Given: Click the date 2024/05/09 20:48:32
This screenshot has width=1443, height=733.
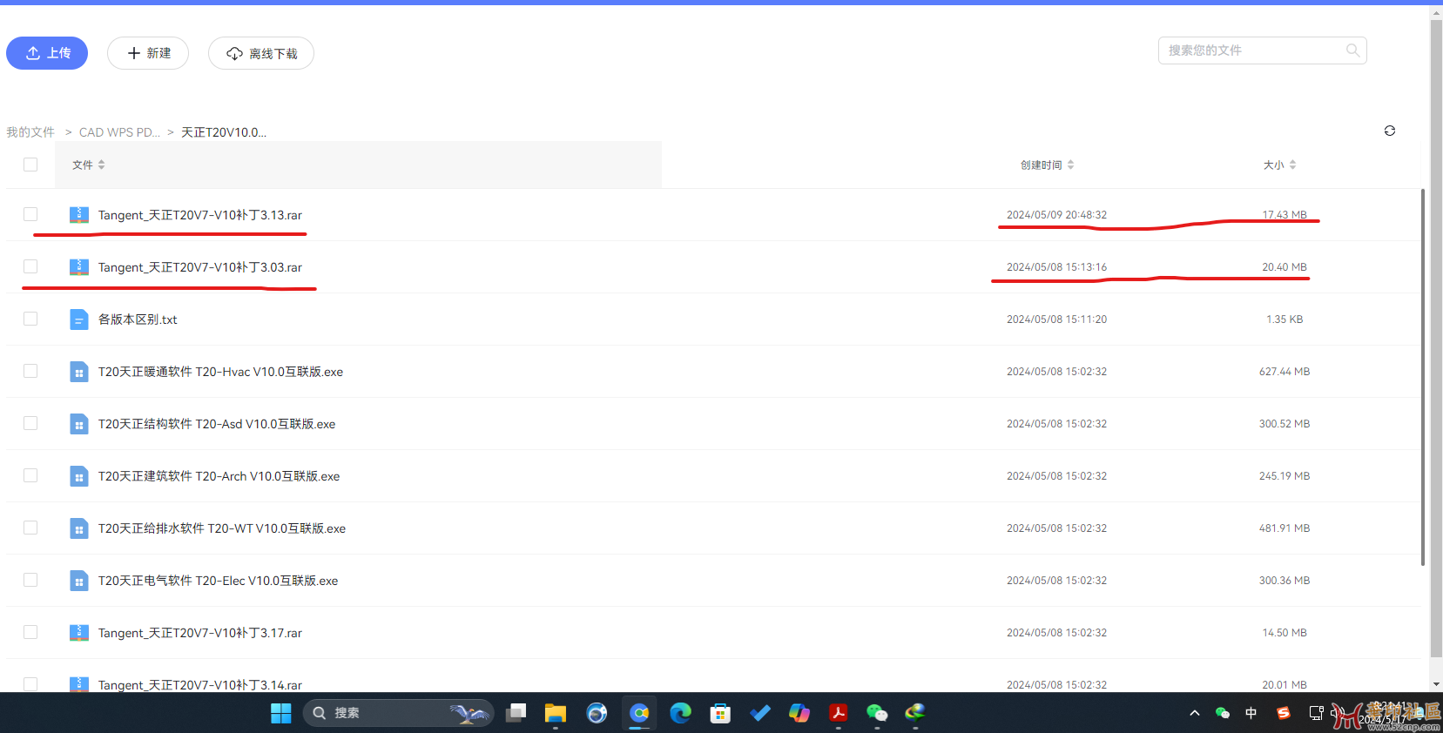Looking at the screenshot, I should pos(1057,215).
